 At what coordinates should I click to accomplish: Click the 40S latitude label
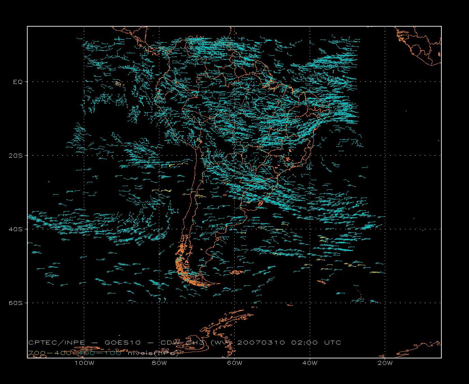click(15, 229)
